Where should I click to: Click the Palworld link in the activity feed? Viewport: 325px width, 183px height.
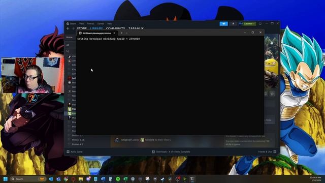pos(149,140)
